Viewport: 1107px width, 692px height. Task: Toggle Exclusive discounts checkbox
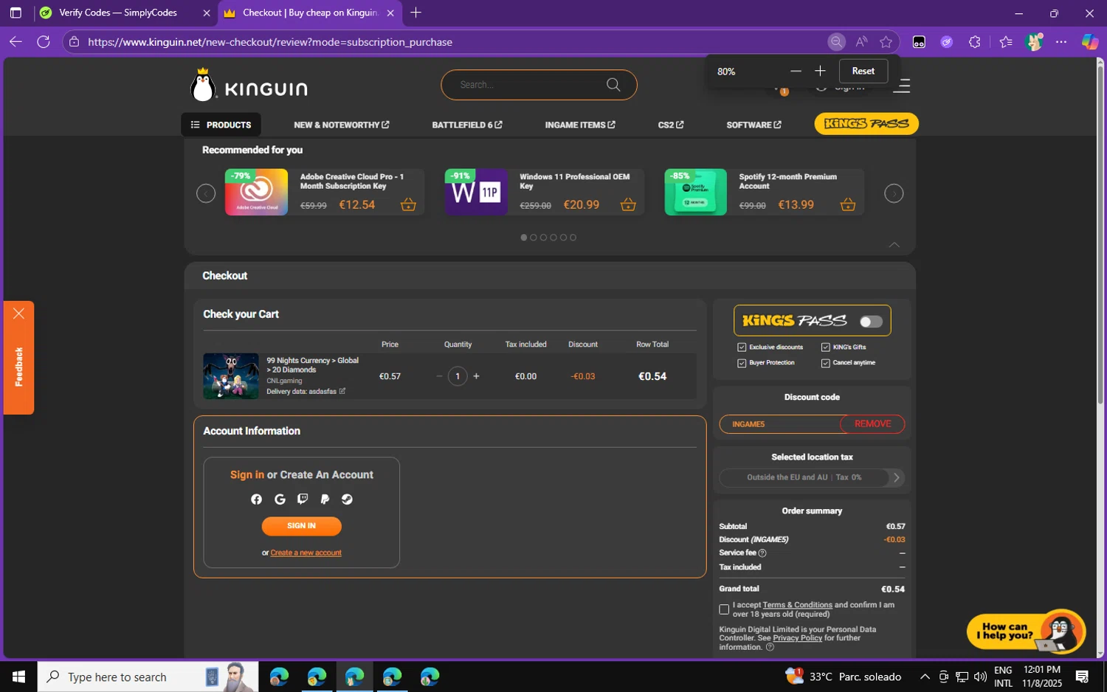[742, 347]
